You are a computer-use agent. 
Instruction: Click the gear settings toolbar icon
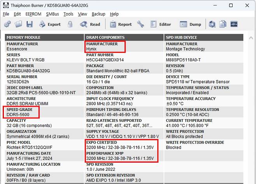pos(7,24)
